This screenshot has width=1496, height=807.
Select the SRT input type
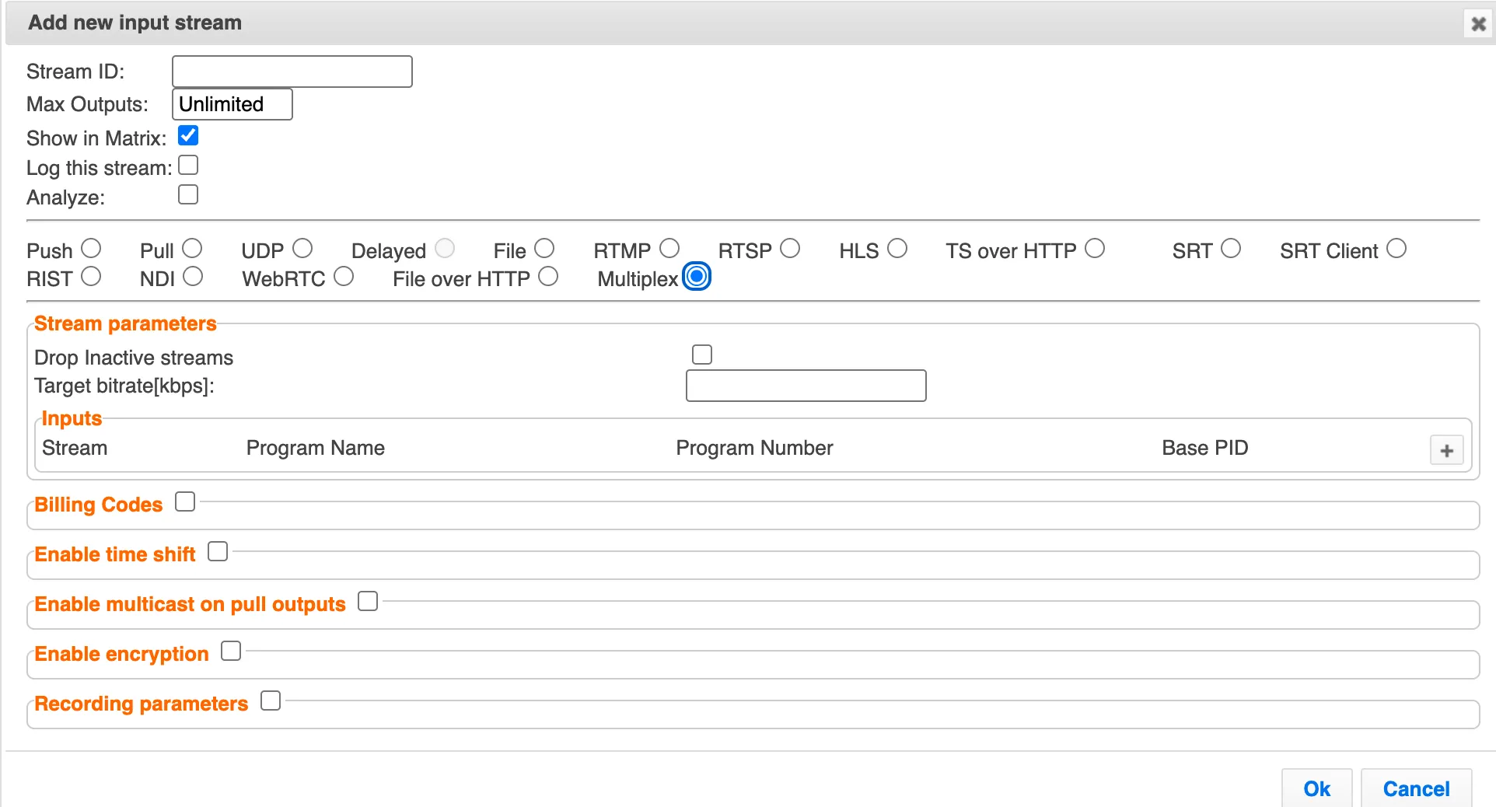[x=1231, y=249]
